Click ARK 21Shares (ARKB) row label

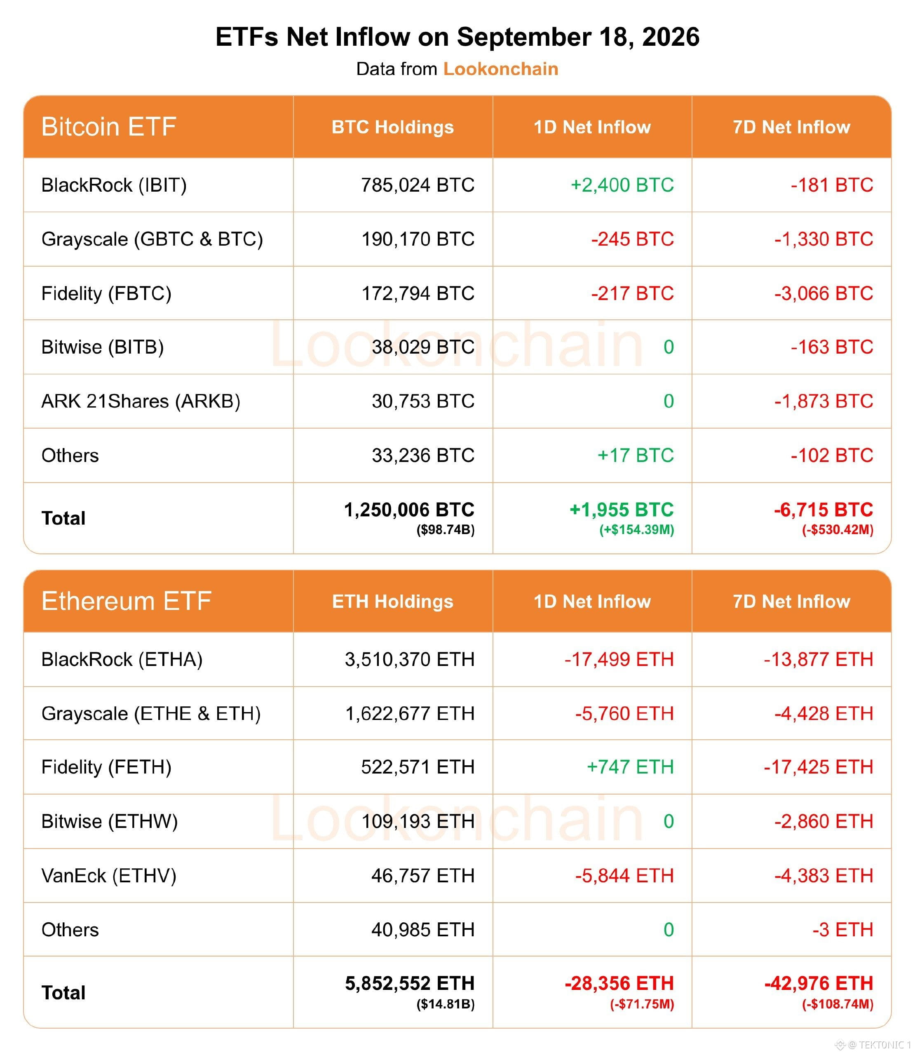click(x=141, y=401)
